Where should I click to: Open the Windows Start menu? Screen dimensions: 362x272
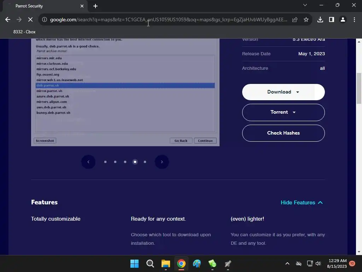tap(135, 263)
